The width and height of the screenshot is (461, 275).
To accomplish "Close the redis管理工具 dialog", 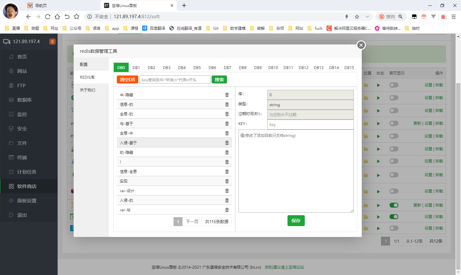I will tap(361, 45).
